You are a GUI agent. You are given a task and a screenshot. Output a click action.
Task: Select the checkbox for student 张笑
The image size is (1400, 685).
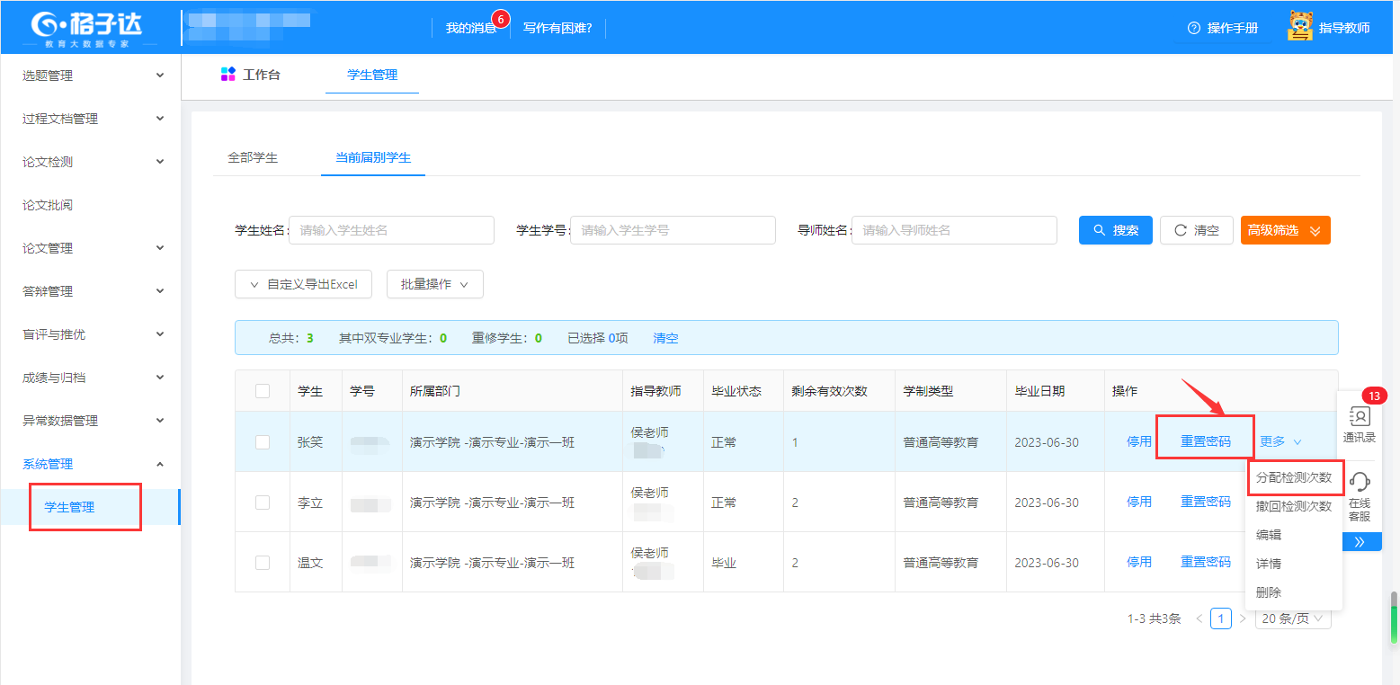[x=263, y=441]
